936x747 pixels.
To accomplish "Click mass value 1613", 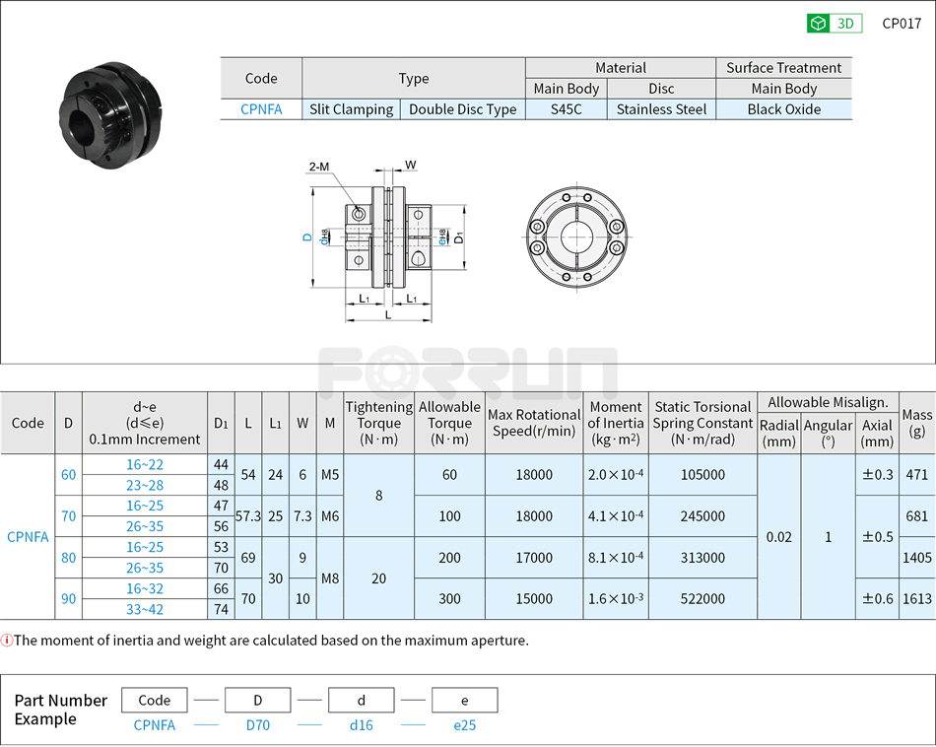I will click(x=917, y=599).
